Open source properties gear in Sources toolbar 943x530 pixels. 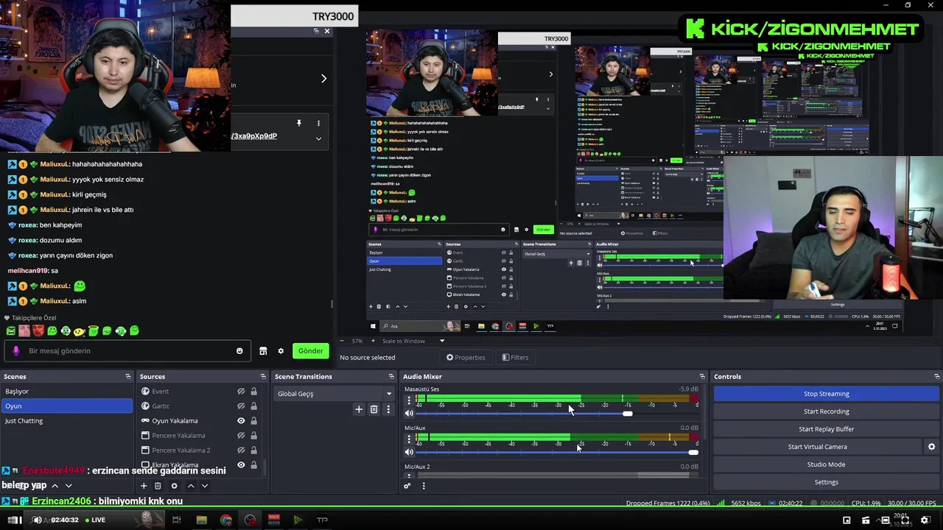coord(174,486)
